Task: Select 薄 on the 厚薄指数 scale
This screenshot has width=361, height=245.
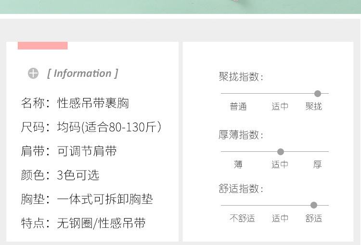Action: (x=238, y=165)
